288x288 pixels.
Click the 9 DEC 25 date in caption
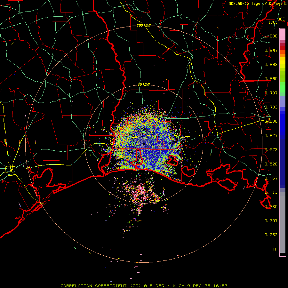pos(199,286)
